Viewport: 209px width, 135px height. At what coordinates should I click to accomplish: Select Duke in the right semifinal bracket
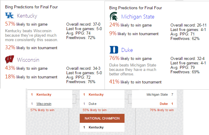[x=164, y=104]
